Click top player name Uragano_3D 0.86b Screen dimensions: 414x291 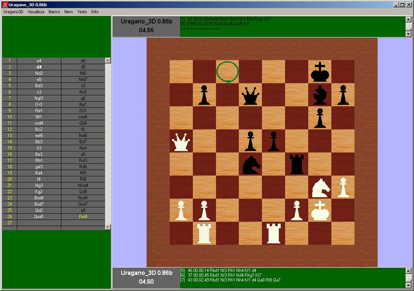146,22
